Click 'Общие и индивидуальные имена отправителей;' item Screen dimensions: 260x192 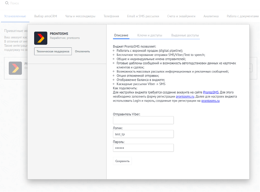tap(151, 59)
